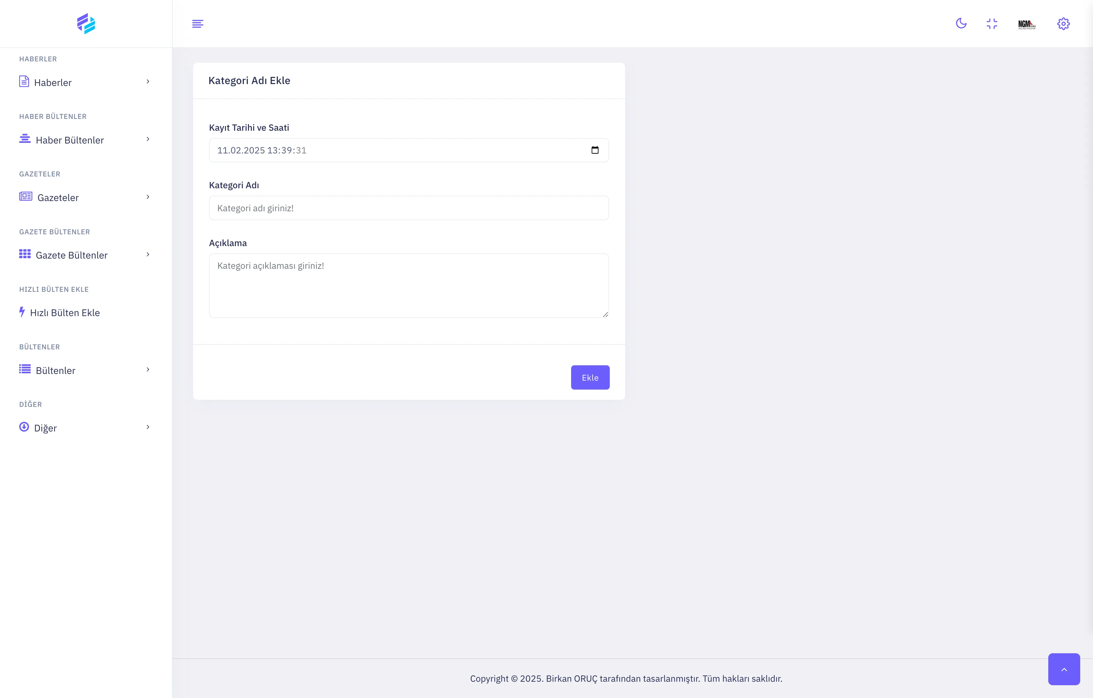Click the logo in the sidebar header
Viewport: 1093px width, 698px height.
click(x=86, y=24)
